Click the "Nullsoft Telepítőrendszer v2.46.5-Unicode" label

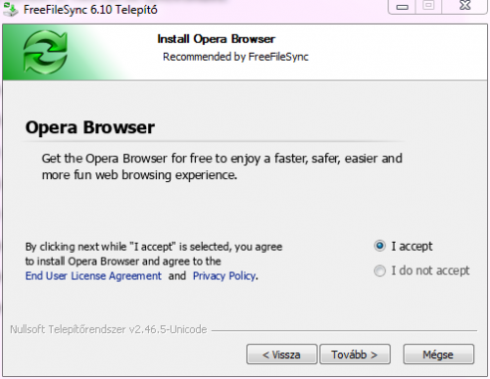[109, 329]
